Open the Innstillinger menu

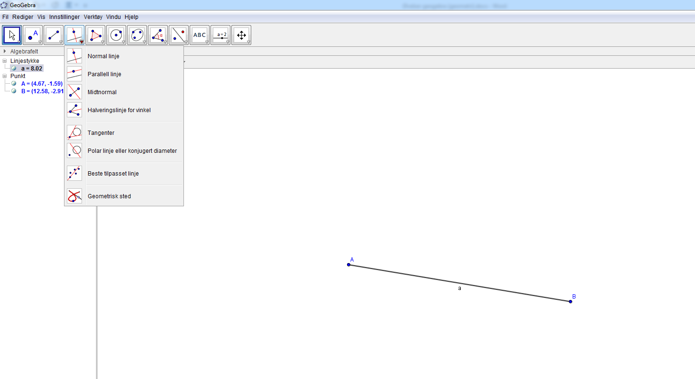[64, 17]
